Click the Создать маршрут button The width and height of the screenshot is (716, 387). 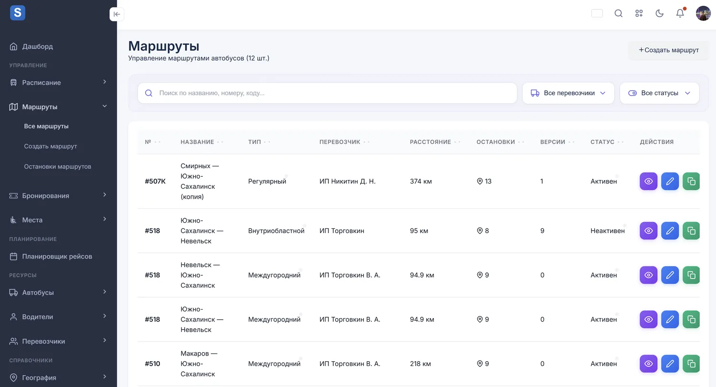pos(668,50)
